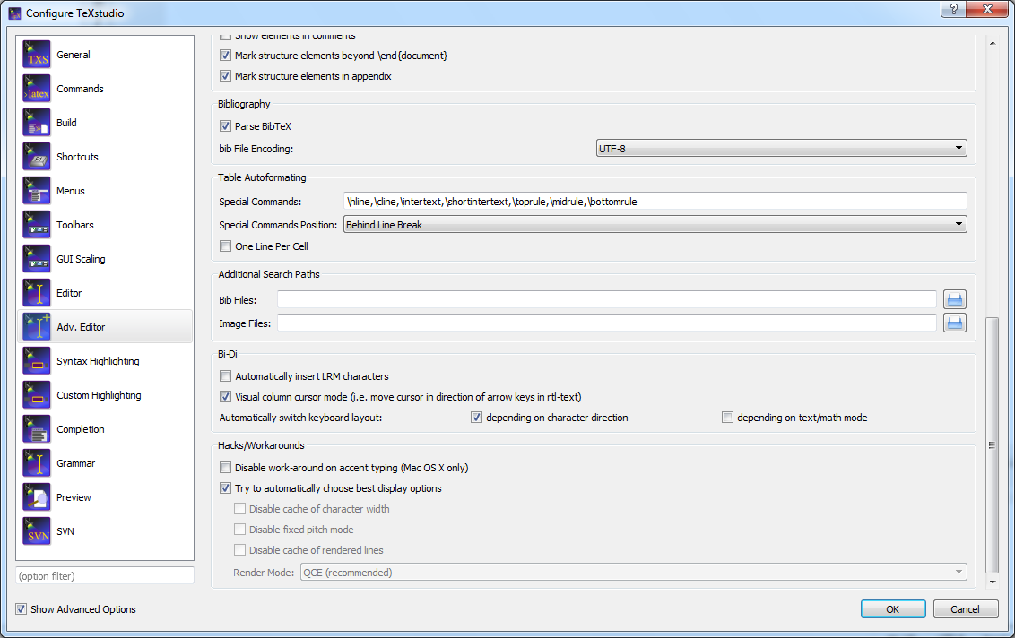
Task: Open bib File Encoding UTF-8 dropdown
Action: coord(781,148)
